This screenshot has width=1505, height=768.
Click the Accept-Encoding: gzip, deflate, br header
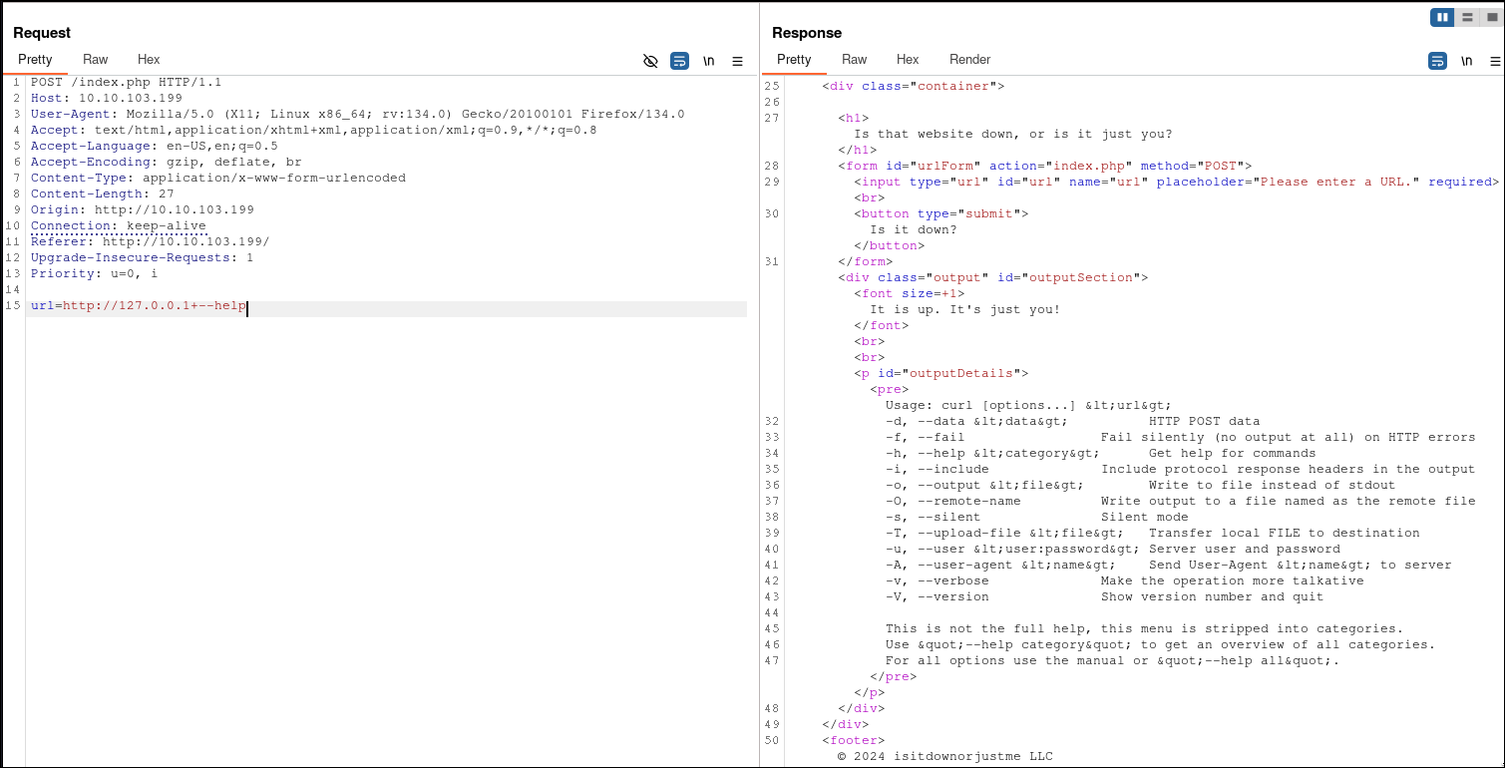tap(167, 162)
